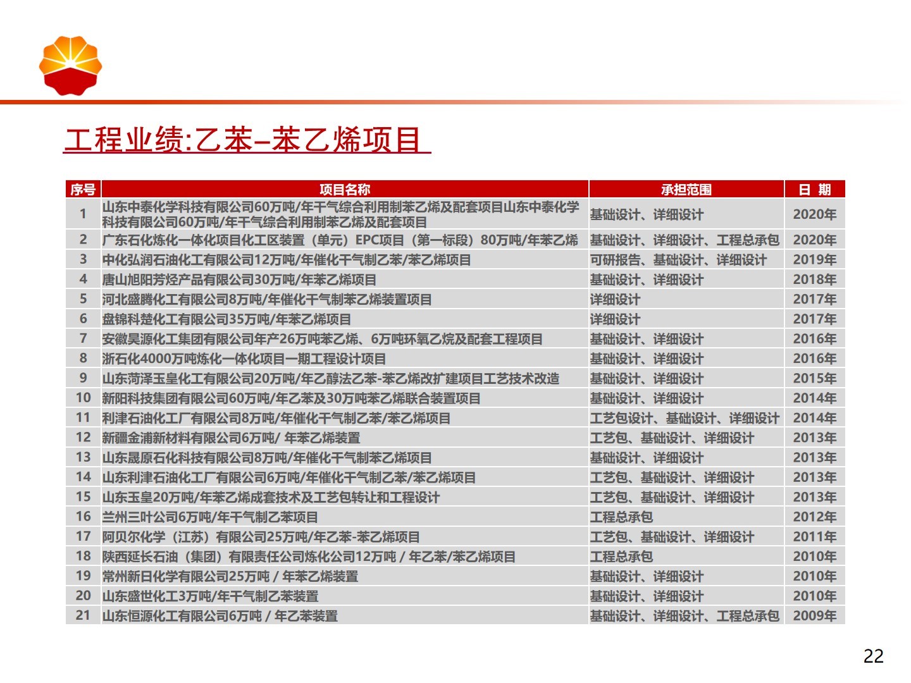911x683 pixels.
Task: Click the slide page number 22
Action: tap(873, 656)
